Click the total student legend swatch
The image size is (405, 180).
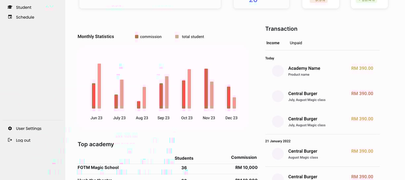click(177, 37)
